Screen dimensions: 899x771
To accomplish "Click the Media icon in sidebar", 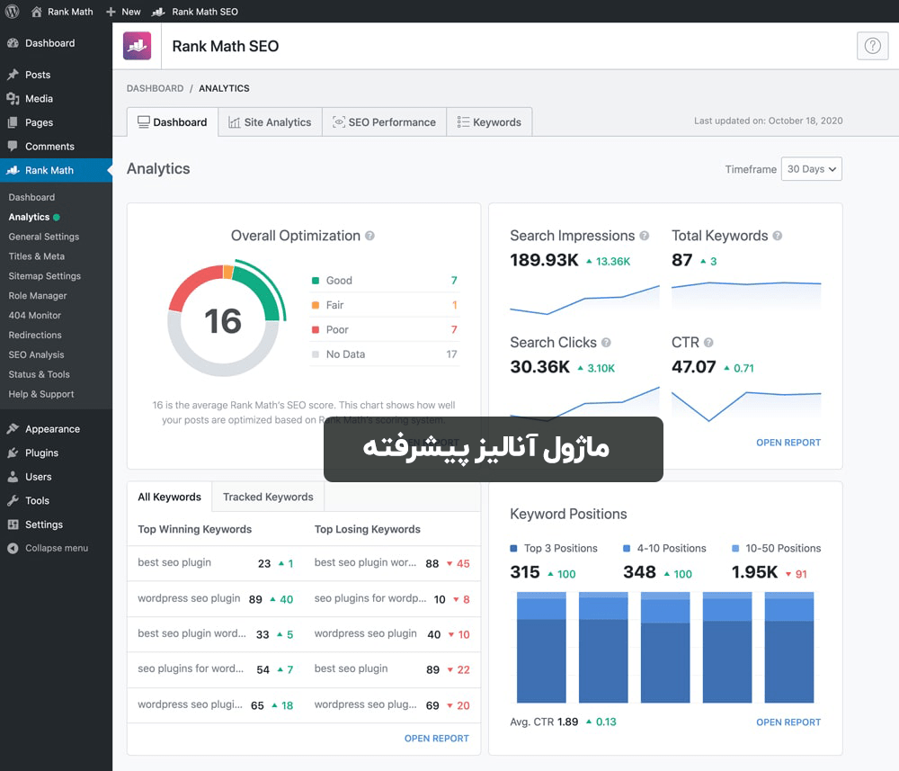I will (x=13, y=99).
